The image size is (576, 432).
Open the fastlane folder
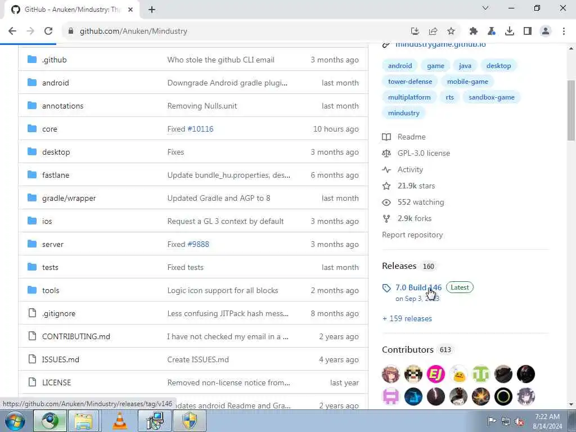pos(56,175)
